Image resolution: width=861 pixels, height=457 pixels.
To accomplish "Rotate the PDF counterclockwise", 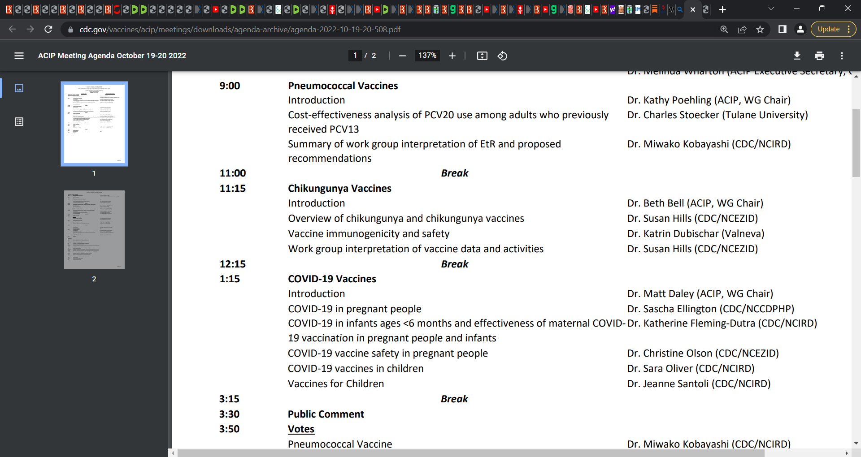I will (x=502, y=56).
